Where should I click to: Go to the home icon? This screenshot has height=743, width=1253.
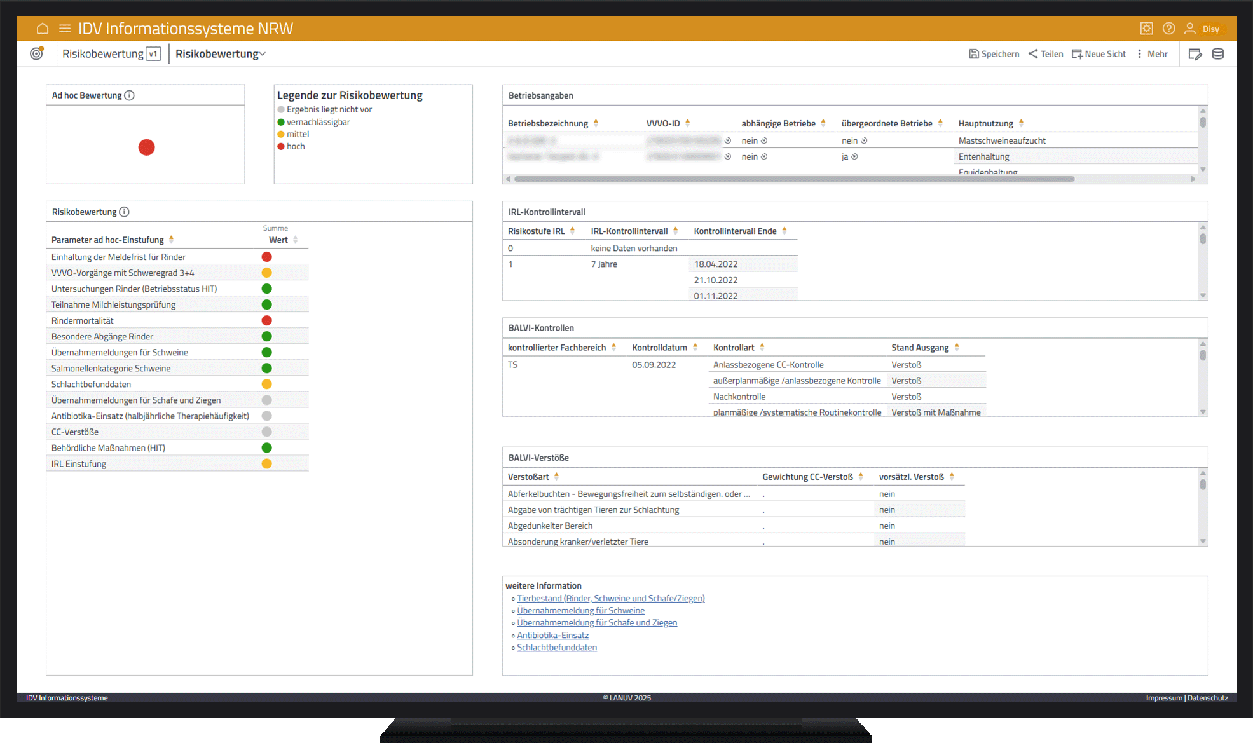coord(43,29)
